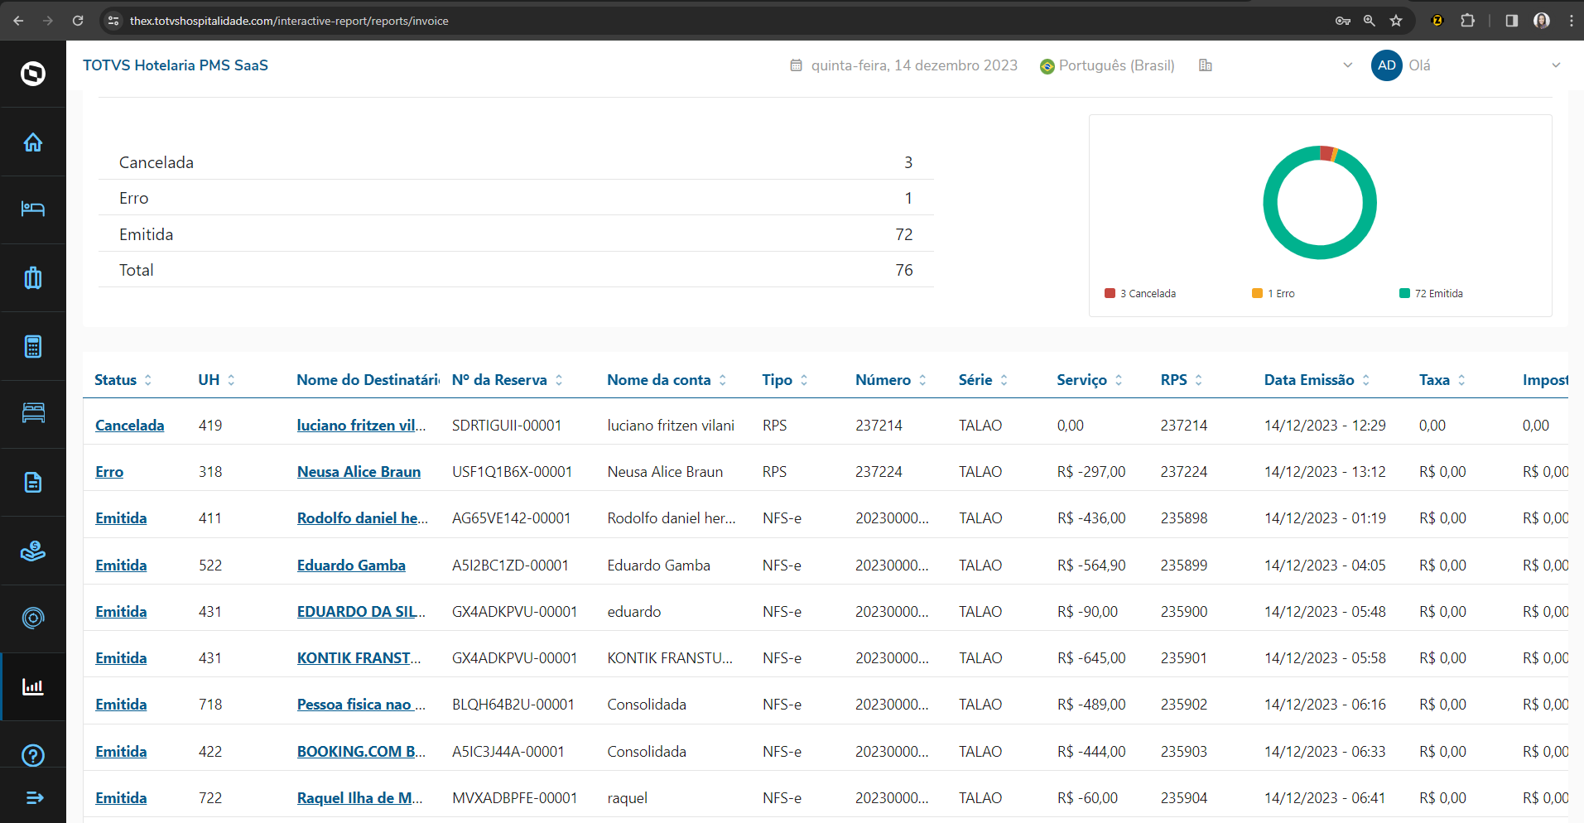Viewport: 1584px width, 823px height.
Task: Open recipient KONTIK FRANST... link
Action: pos(359,658)
